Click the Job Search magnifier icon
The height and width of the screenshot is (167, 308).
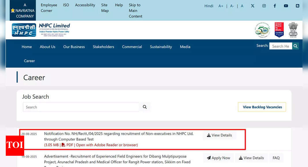[145, 107]
